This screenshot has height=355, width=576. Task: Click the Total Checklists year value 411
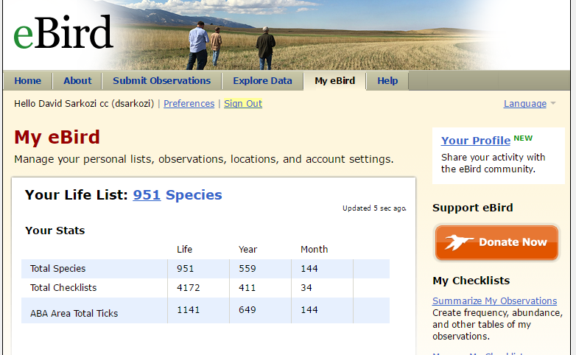pyautogui.click(x=247, y=288)
